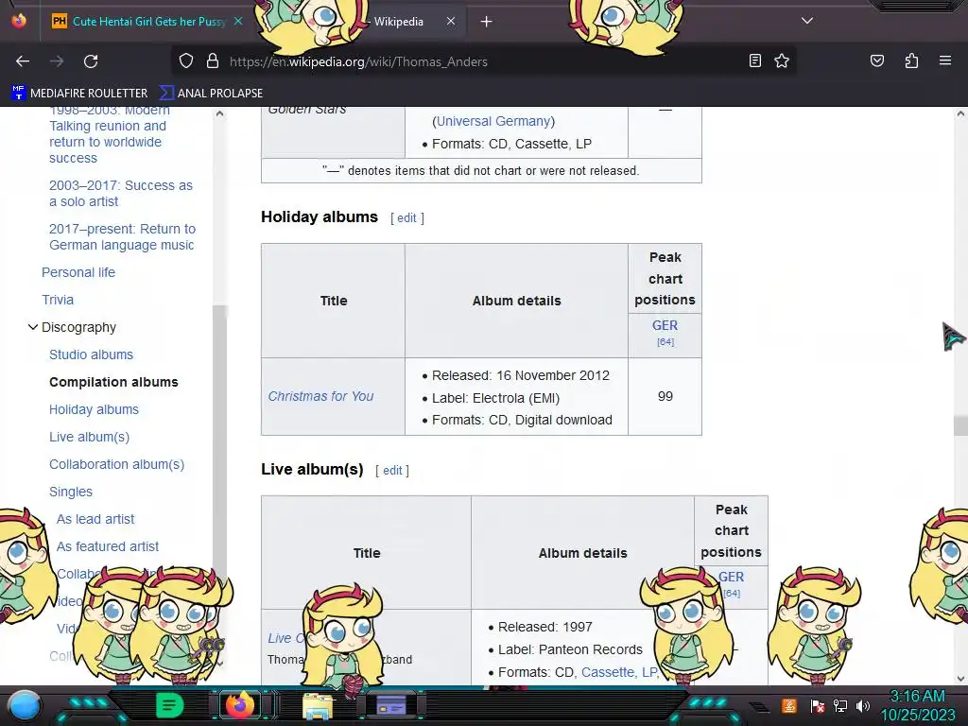Viewport: 968px width, 726px height.
Task: Open the Universal Germany link
Action: pos(493,121)
